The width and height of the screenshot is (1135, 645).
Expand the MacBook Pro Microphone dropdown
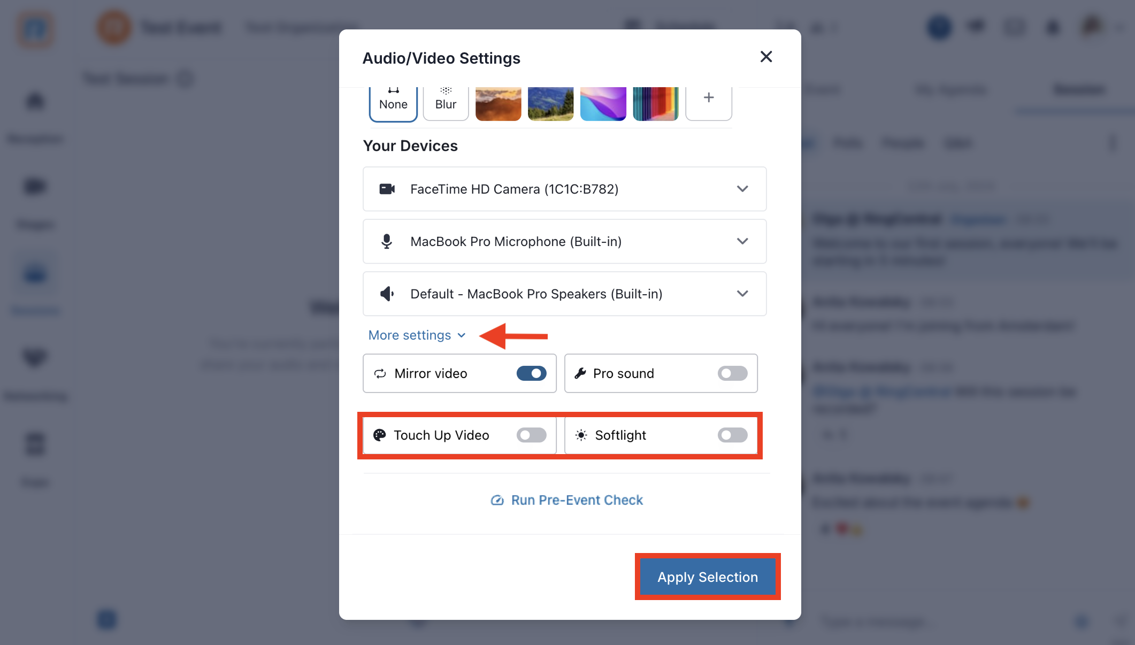(x=564, y=241)
